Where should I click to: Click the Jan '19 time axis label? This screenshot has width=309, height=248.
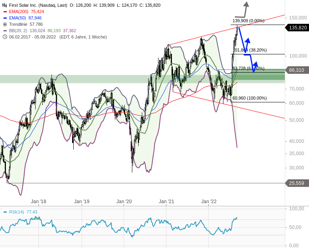pos(82,202)
